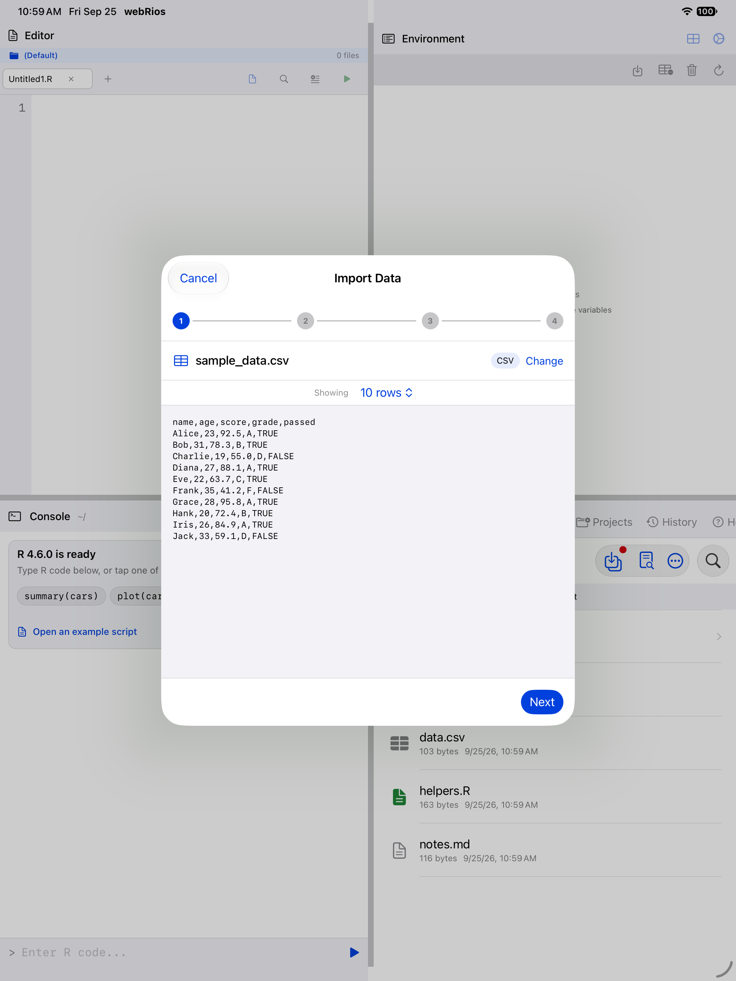The width and height of the screenshot is (736, 981).
Task: Click the Console panel icon
Action: tap(15, 516)
